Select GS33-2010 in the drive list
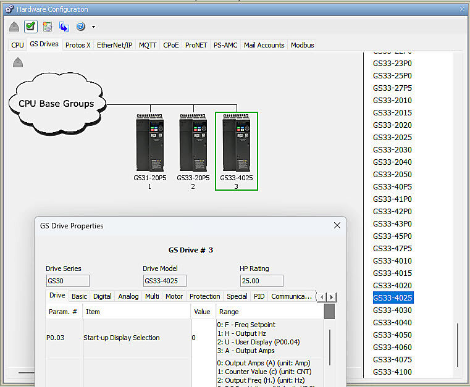This screenshot has width=470, height=387. click(x=392, y=101)
